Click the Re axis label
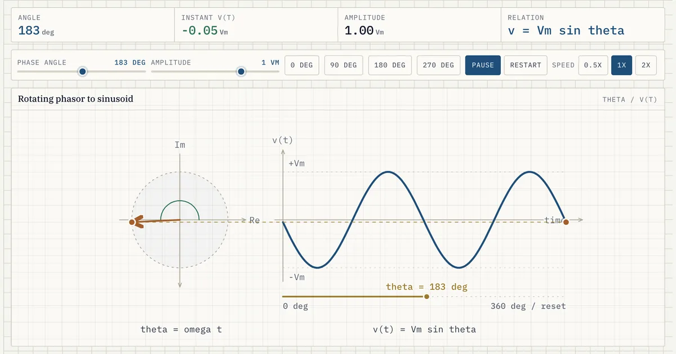 click(x=255, y=220)
